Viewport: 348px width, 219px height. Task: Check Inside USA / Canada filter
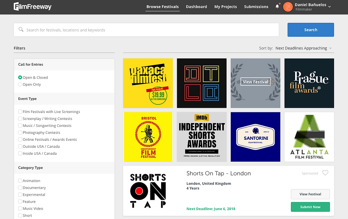click(x=20, y=153)
